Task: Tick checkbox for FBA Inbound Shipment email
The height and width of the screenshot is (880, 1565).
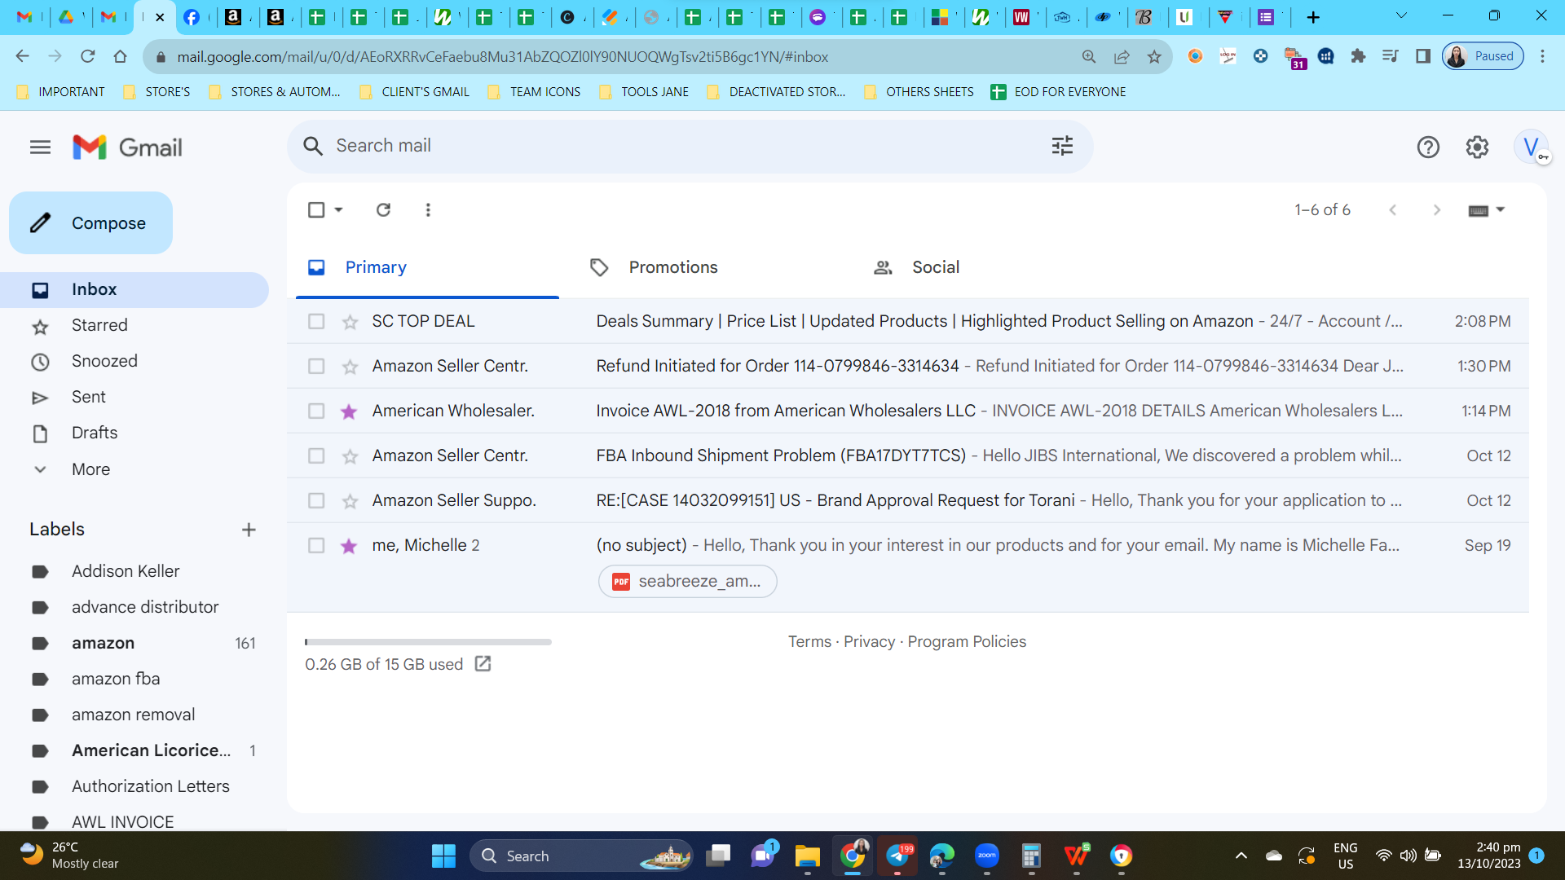Action: 316,456
